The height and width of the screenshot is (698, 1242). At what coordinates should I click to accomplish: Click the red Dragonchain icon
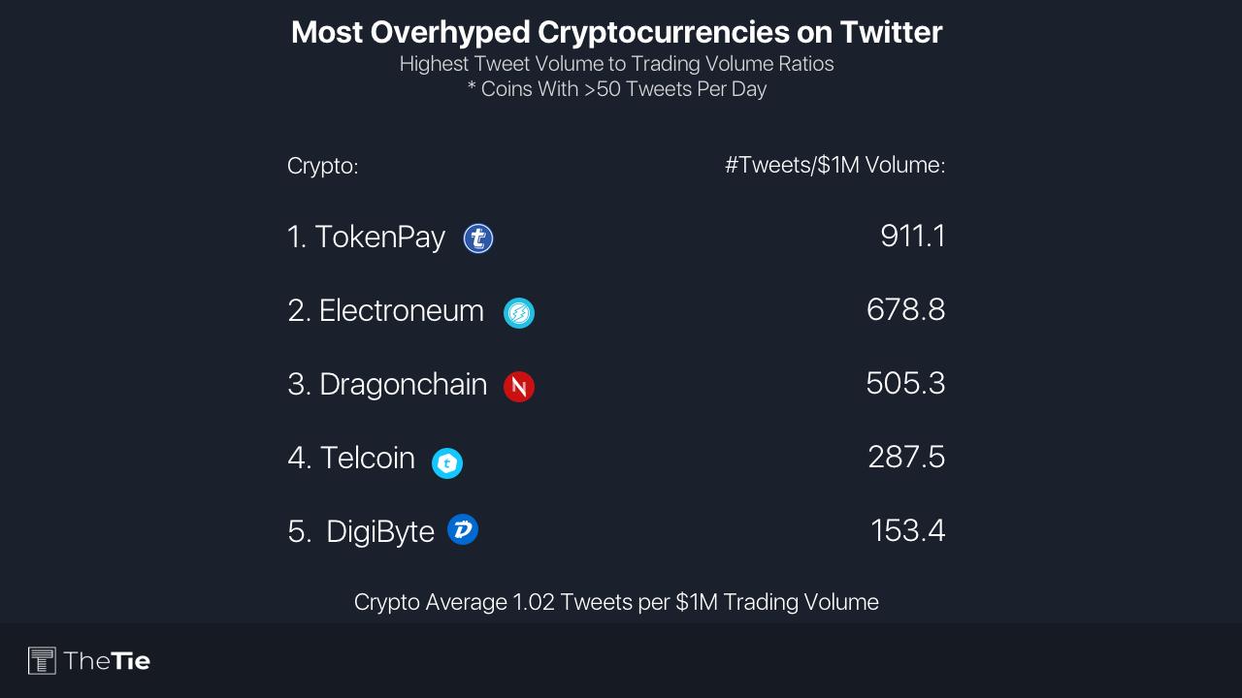pyautogui.click(x=519, y=387)
